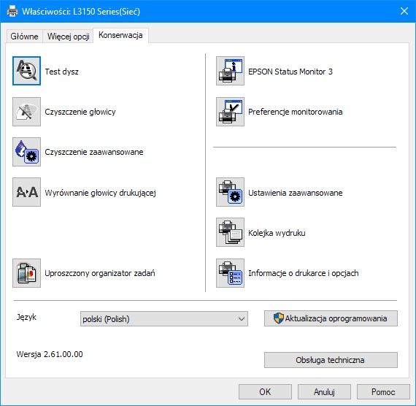This screenshot has height=406, width=416.
Task: Select the Konserwacja tab
Action: tap(120, 35)
